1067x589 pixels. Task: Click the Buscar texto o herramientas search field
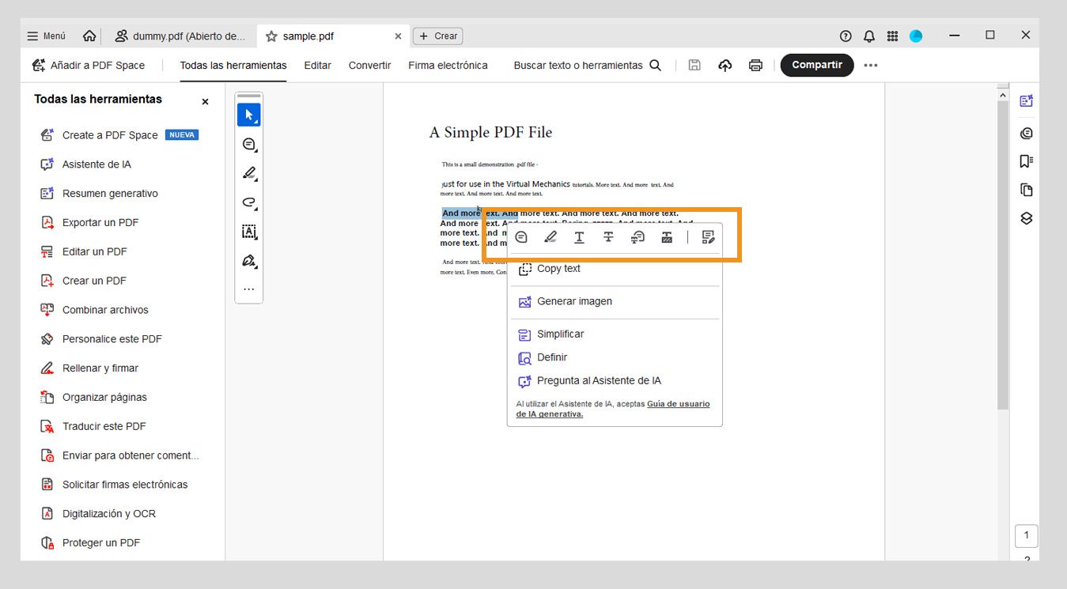pos(587,65)
